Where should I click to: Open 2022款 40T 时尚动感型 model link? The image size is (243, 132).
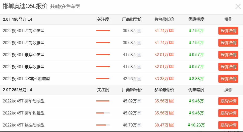point(24,31)
